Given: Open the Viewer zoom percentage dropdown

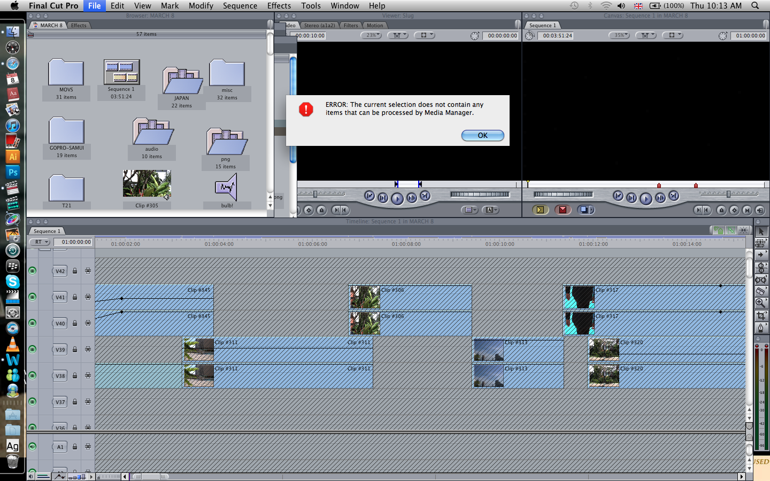Looking at the screenshot, I should pos(371,35).
